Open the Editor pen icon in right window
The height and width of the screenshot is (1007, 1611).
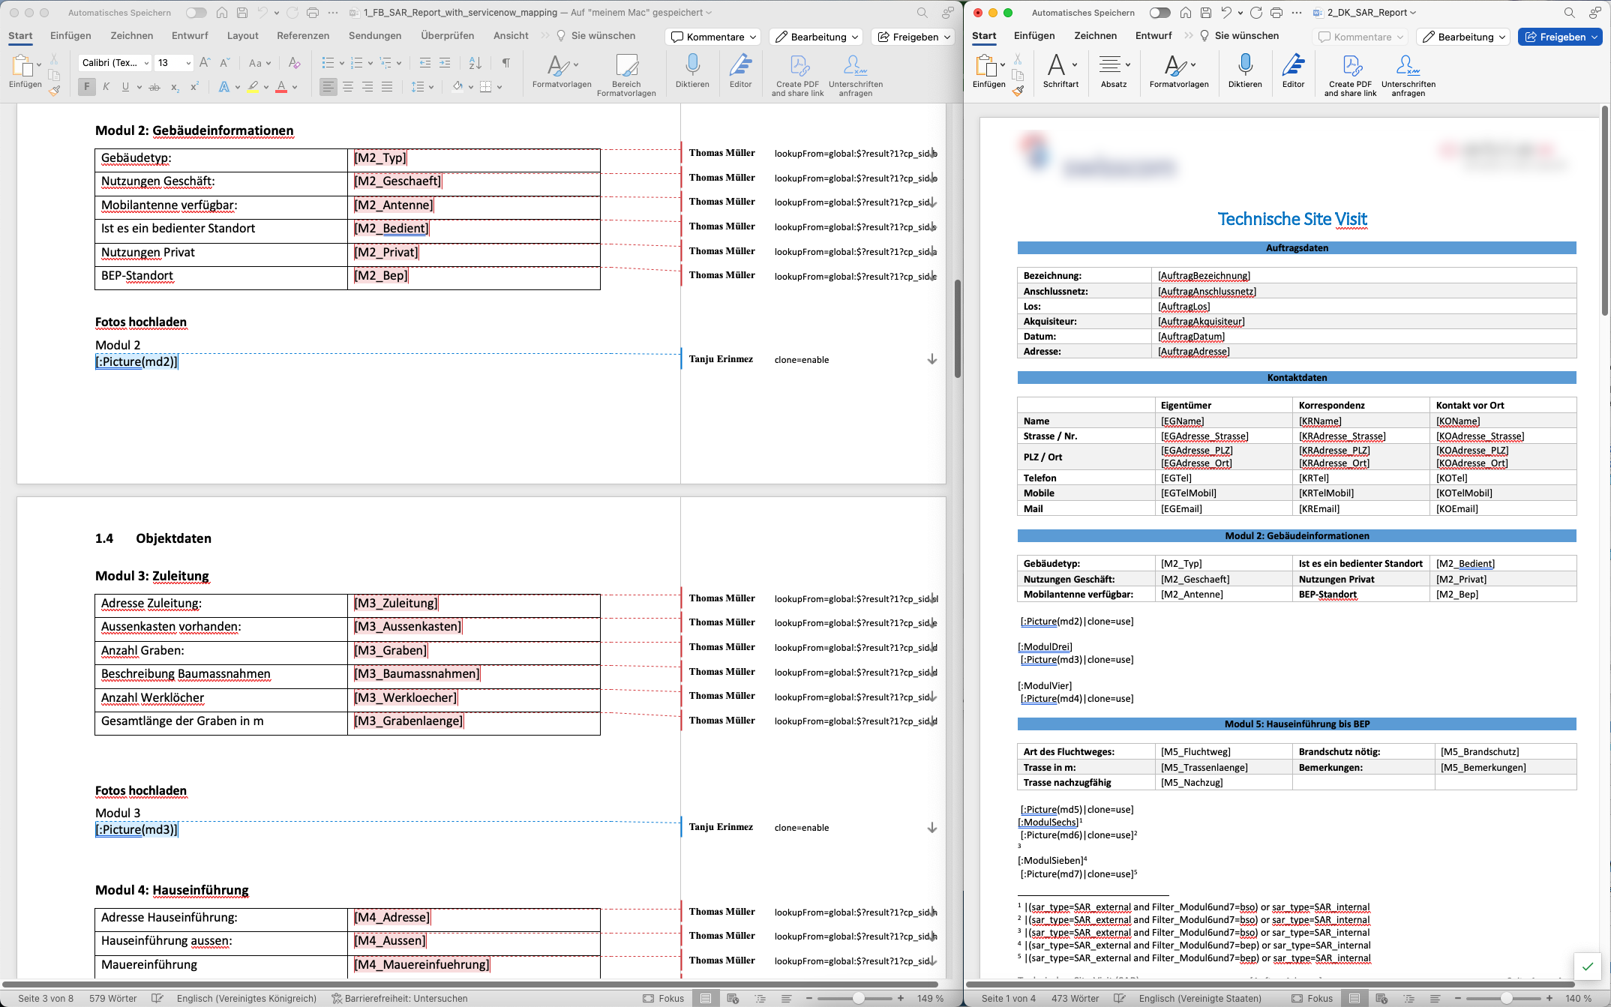1293,66
